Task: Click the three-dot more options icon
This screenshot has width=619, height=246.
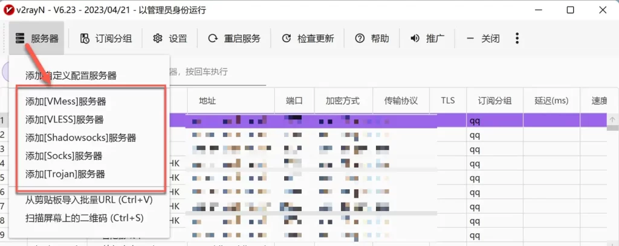Action: (x=517, y=38)
